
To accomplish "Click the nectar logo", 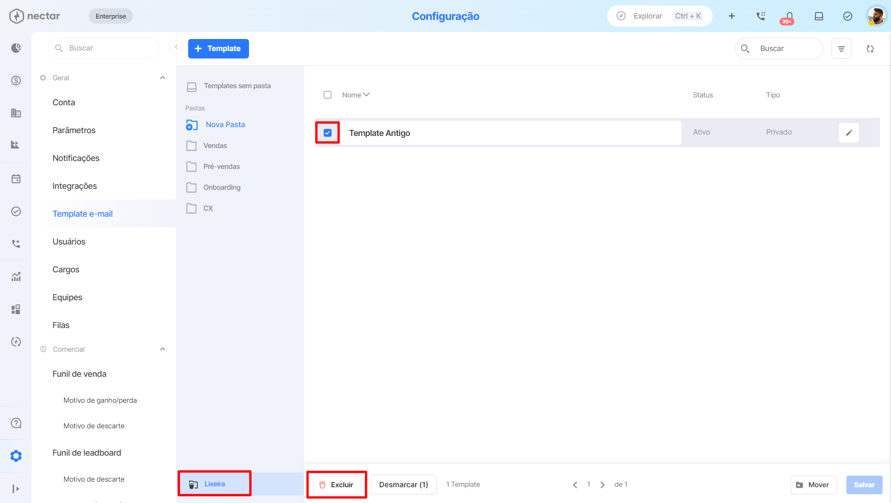I will (34, 16).
